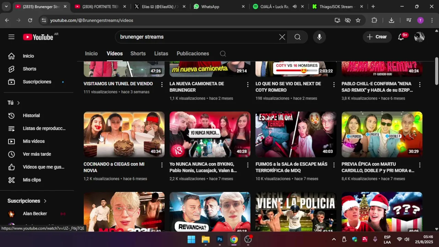439x247 pixels.
Task: Click the PREVIA ÉPICA video thumbnail
Action: pos(382,134)
